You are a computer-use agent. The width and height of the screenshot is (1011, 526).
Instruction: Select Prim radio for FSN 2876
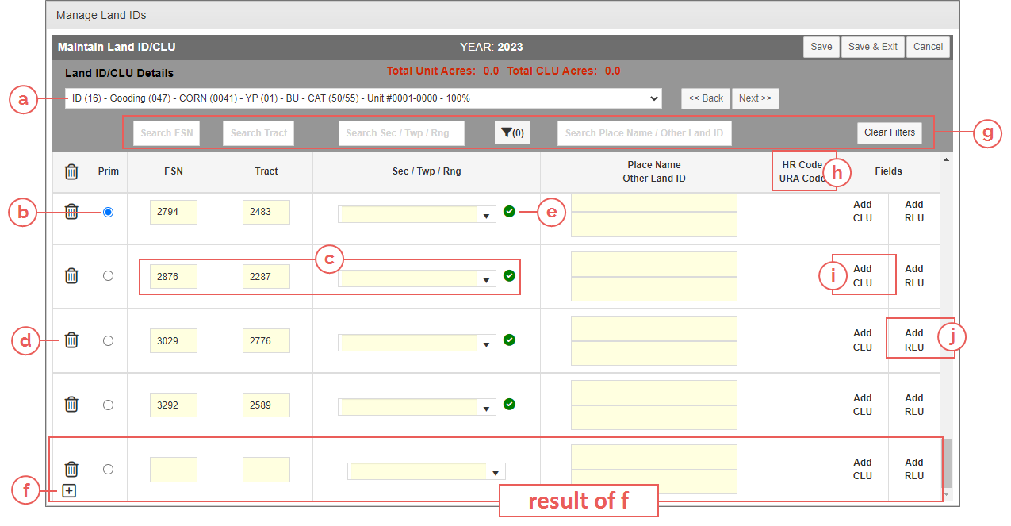click(x=109, y=275)
